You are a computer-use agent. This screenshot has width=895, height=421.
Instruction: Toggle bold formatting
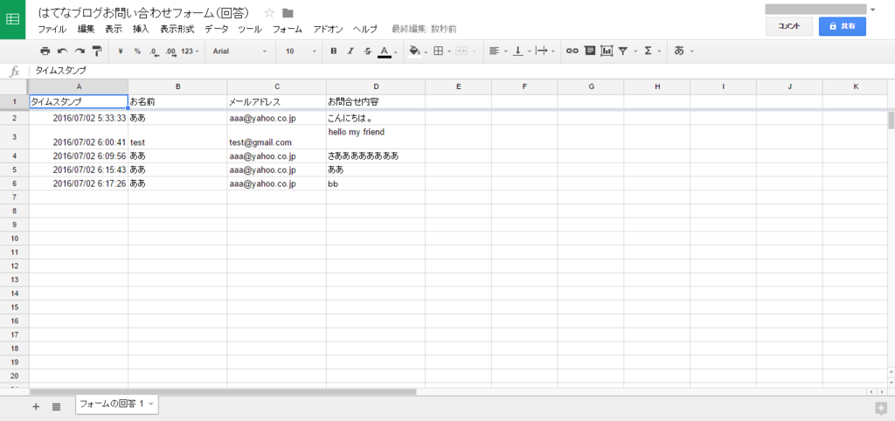pos(333,52)
